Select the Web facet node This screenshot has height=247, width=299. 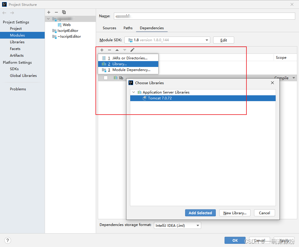pyautogui.click(x=67, y=25)
